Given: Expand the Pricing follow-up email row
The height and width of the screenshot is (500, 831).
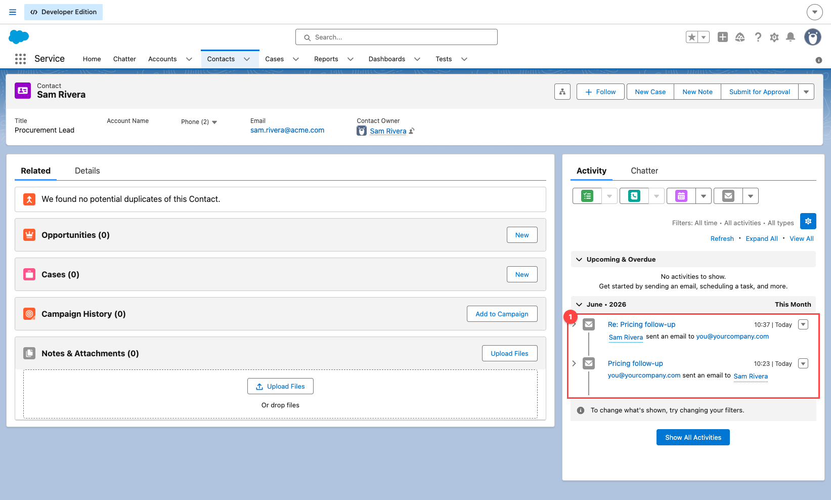Looking at the screenshot, I should [574, 363].
